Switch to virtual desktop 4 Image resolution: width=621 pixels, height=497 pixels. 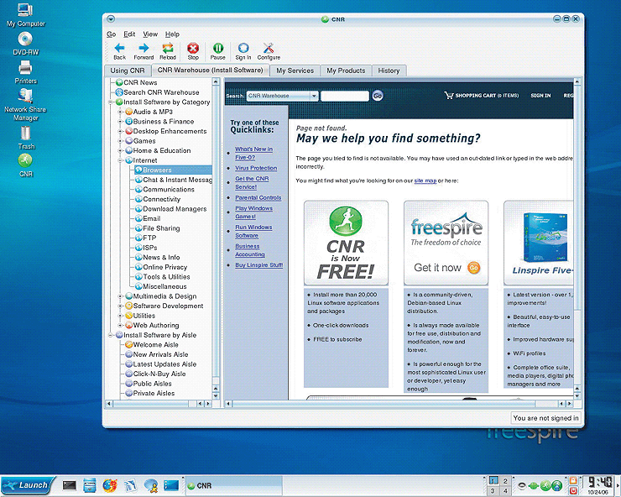point(505,490)
